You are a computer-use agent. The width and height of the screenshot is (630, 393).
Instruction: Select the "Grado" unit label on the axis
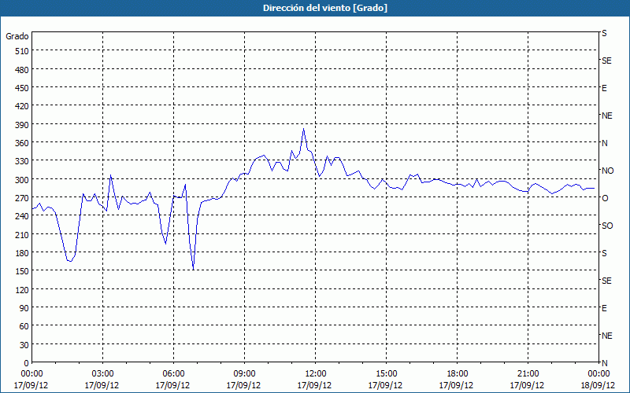[17, 36]
